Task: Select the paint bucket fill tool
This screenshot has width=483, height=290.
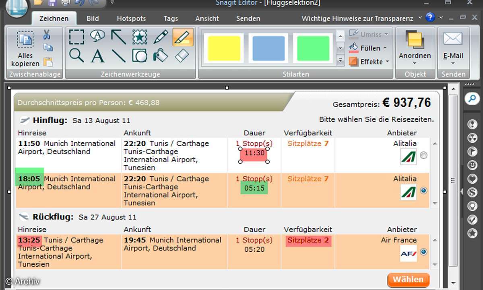Action: click(161, 56)
